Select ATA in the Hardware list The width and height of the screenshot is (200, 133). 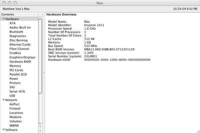point(13,23)
